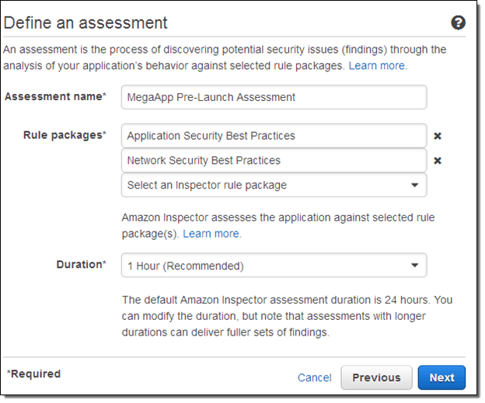Viewport: 485px width, 403px height.
Task: Click the Define an assessment heading
Action: tap(85, 23)
